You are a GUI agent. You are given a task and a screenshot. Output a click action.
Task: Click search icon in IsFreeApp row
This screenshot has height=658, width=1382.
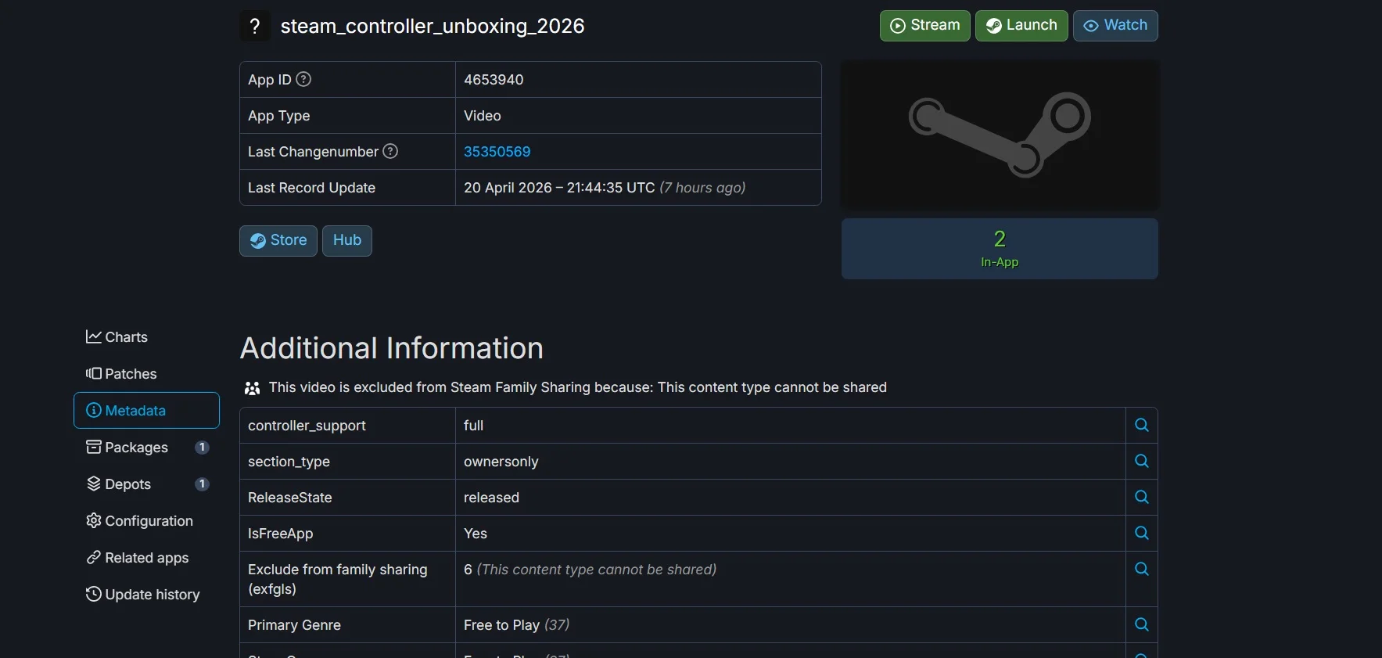pos(1141,533)
